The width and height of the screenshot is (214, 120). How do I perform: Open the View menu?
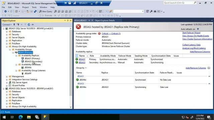pos(17,7)
